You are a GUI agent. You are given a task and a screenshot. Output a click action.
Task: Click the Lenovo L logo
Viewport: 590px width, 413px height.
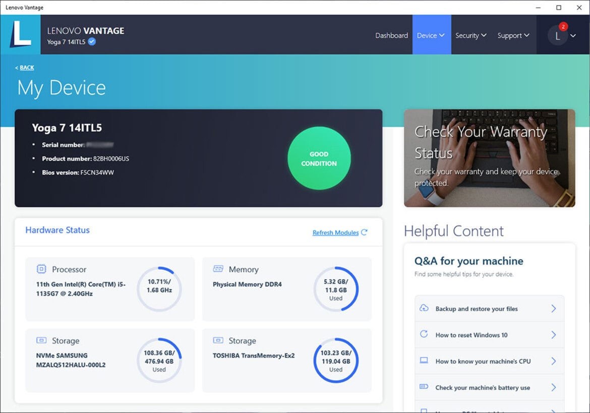[x=20, y=35]
